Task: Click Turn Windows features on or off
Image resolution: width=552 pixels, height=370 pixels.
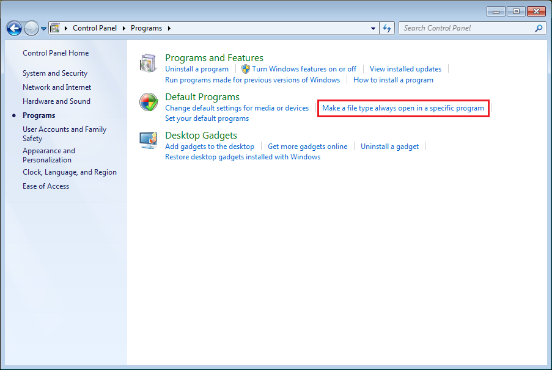Action: 304,69
